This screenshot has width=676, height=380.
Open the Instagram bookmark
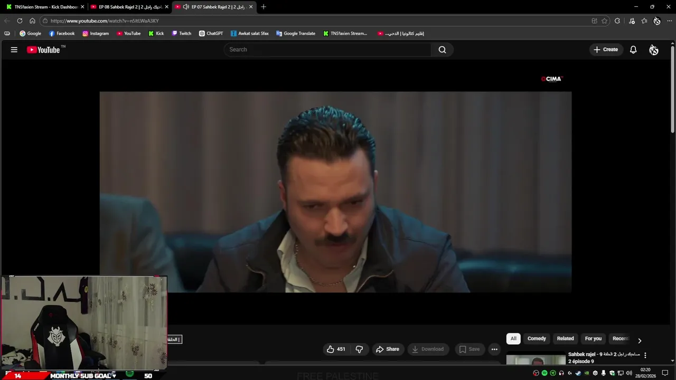coord(96,33)
